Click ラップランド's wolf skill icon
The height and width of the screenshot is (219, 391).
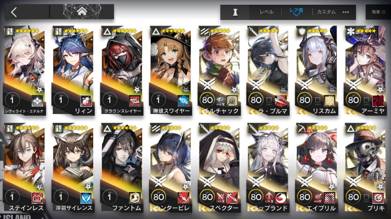[281, 198]
